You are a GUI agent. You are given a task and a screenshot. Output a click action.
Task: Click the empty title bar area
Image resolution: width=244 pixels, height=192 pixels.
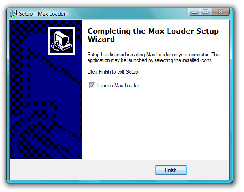(x=126, y=14)
